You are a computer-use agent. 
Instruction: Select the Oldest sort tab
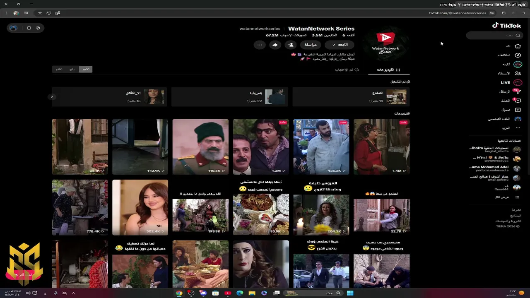[59, 69]
